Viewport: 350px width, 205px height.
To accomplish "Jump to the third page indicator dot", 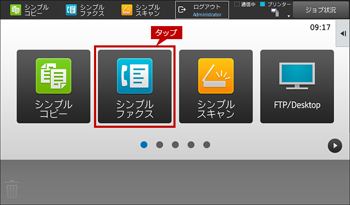I will tap(175, 144).
